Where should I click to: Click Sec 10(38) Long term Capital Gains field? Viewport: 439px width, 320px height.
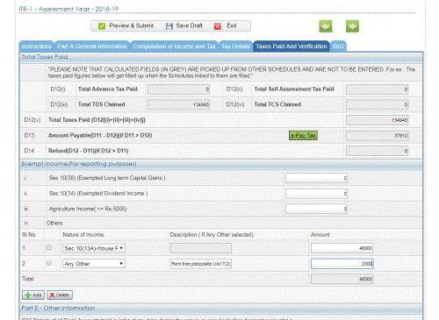pos(316,178)
